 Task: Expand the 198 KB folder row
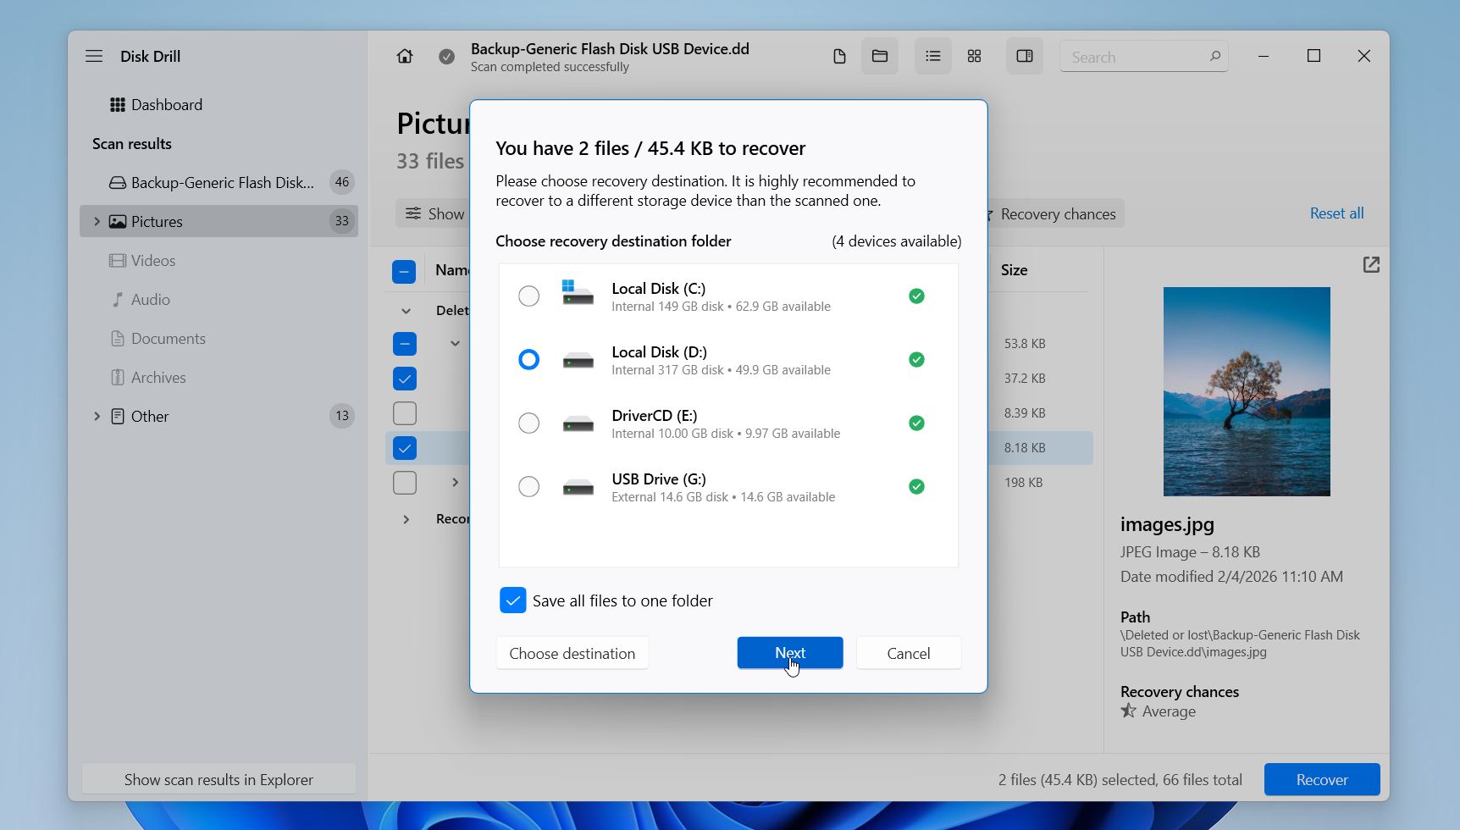(455, 483)
